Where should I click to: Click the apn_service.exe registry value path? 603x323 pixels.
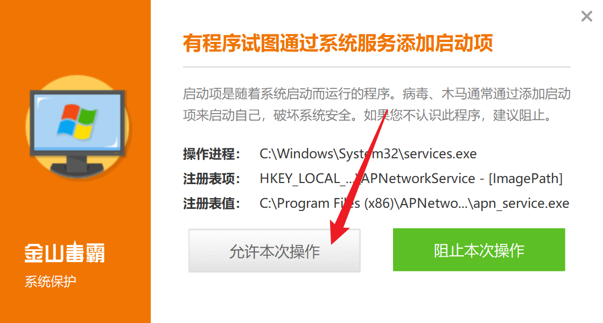tap(414, 203)
